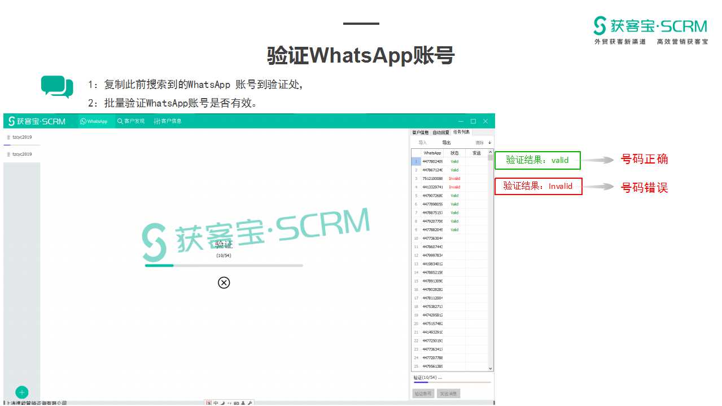Click the 验证账号 button
722x406 pixels.
pos(423,394)
